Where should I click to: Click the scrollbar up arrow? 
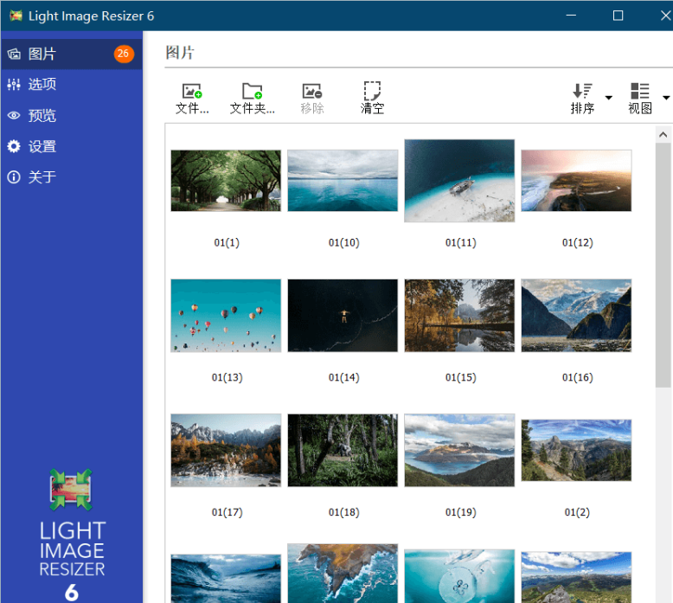pos(663,134)
